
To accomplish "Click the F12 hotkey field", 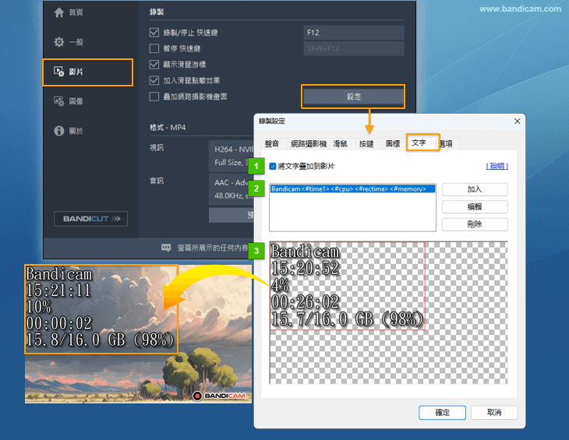I will point(354,33).
